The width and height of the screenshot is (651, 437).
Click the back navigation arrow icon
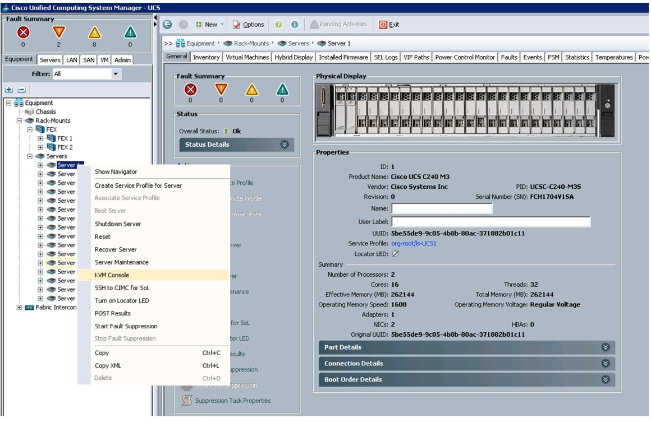point(167,25)
